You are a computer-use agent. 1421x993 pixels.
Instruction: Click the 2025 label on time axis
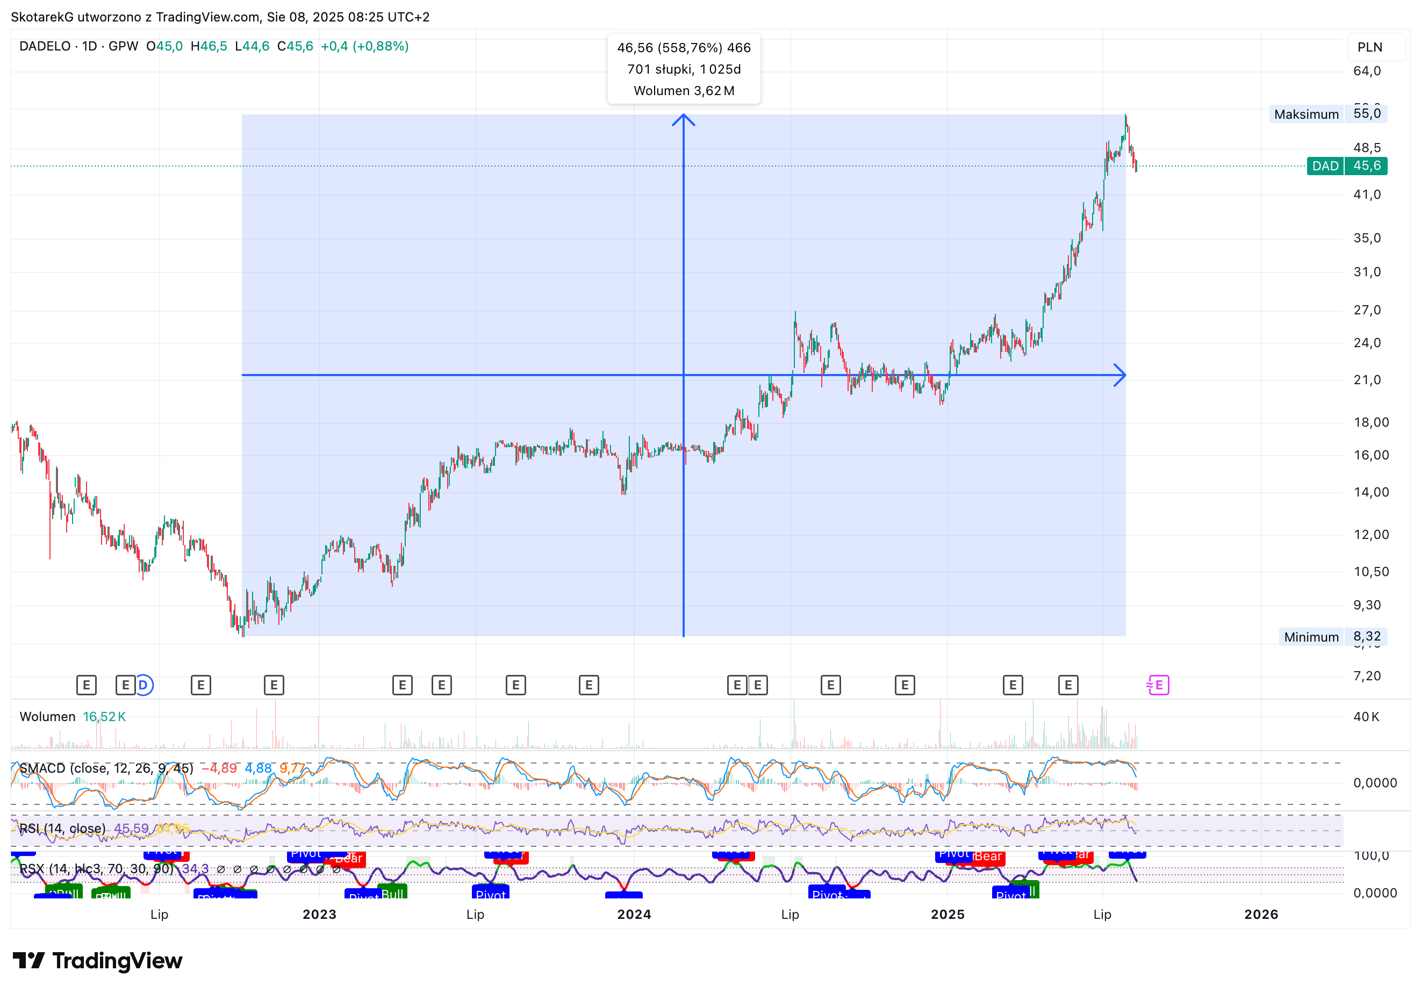948,914
